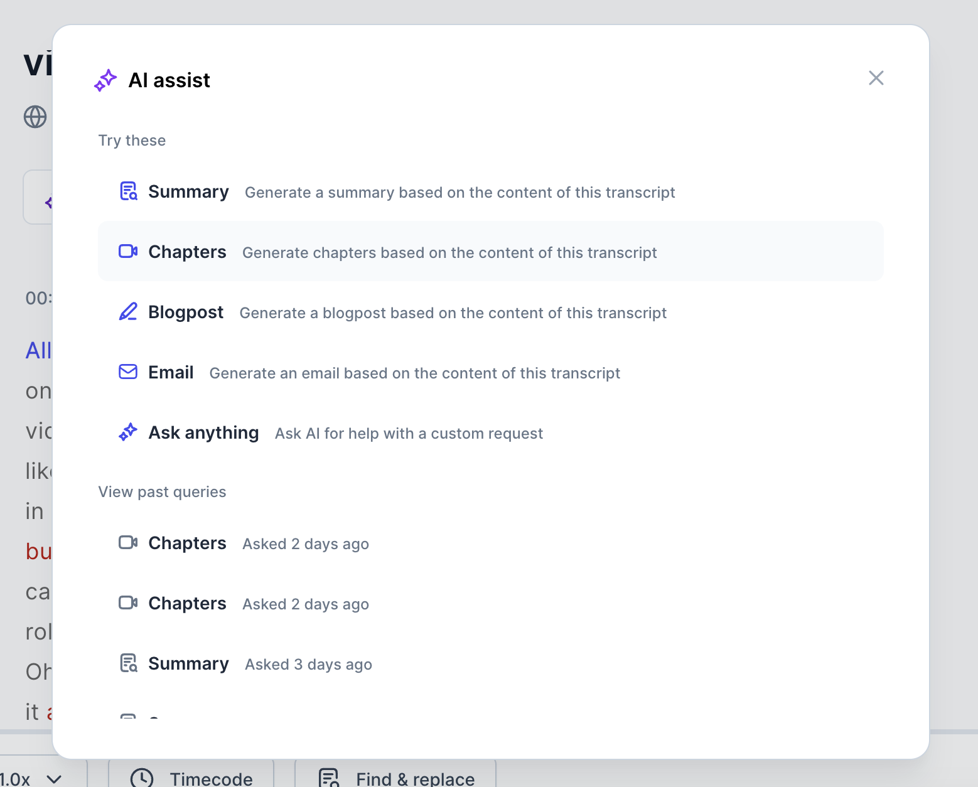Click the Email envelope icon
This screenshot has height=787, width=978.
(x=128, y=372)
